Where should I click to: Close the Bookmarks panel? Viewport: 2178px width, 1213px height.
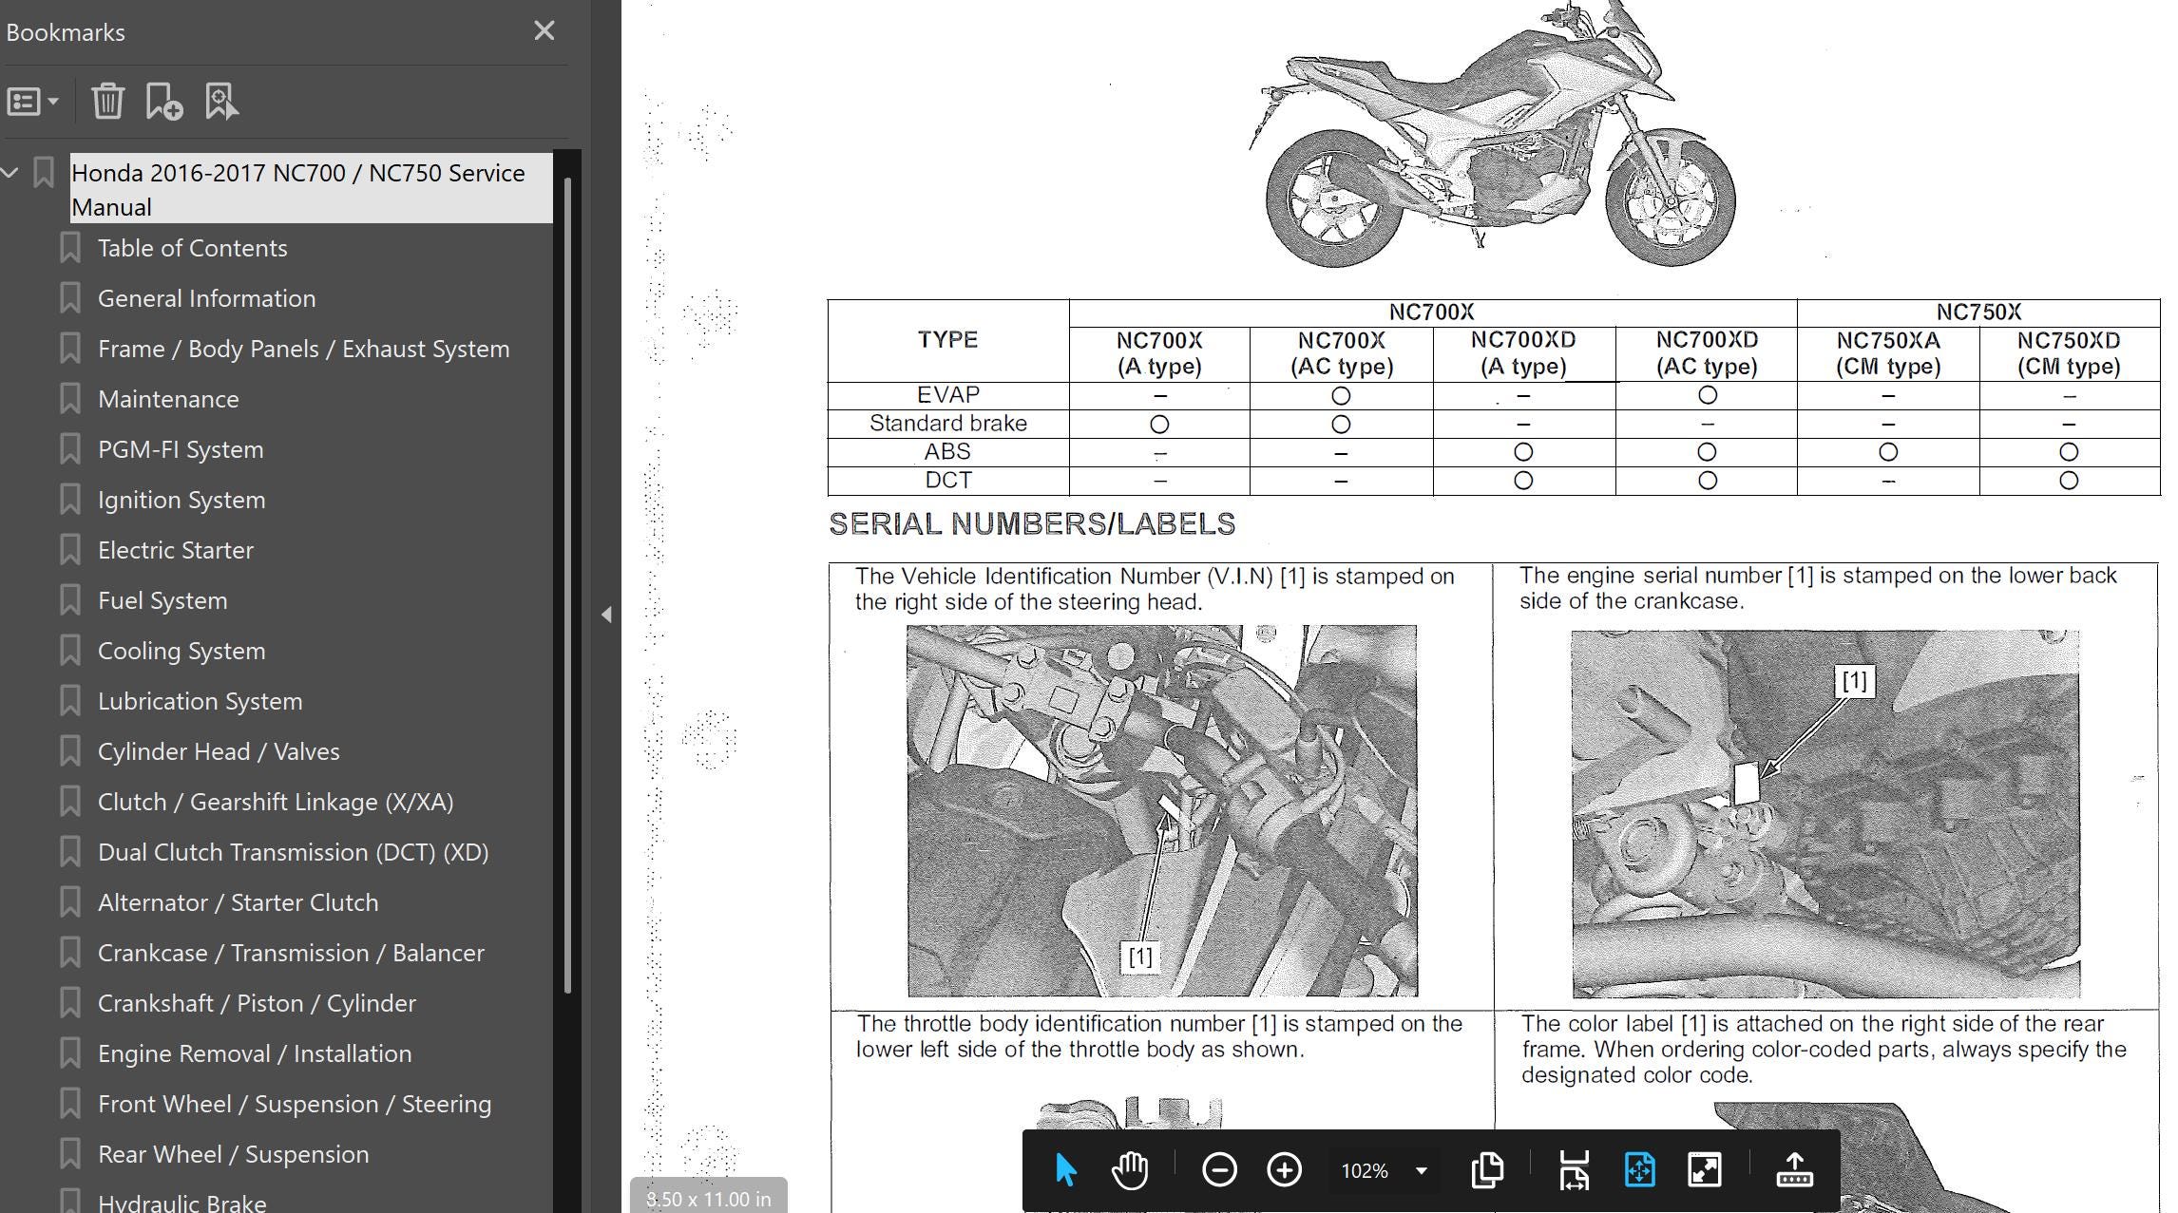(544, 31)
